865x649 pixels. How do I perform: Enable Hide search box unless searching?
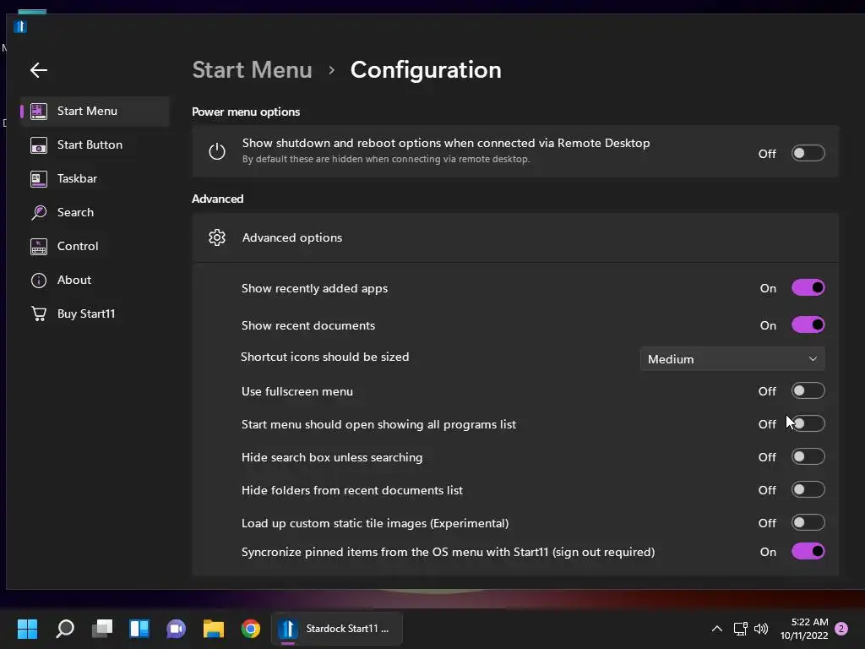[x=808, y=457]
